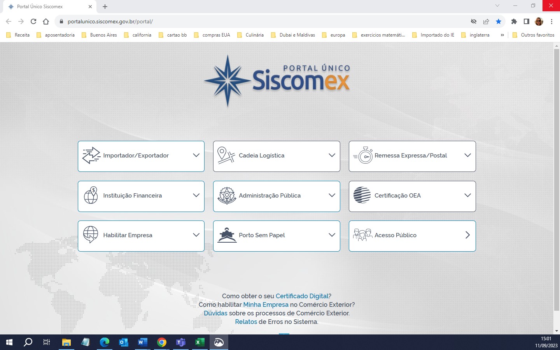Open the Certificado Digital link

click(x=302, y=296)
